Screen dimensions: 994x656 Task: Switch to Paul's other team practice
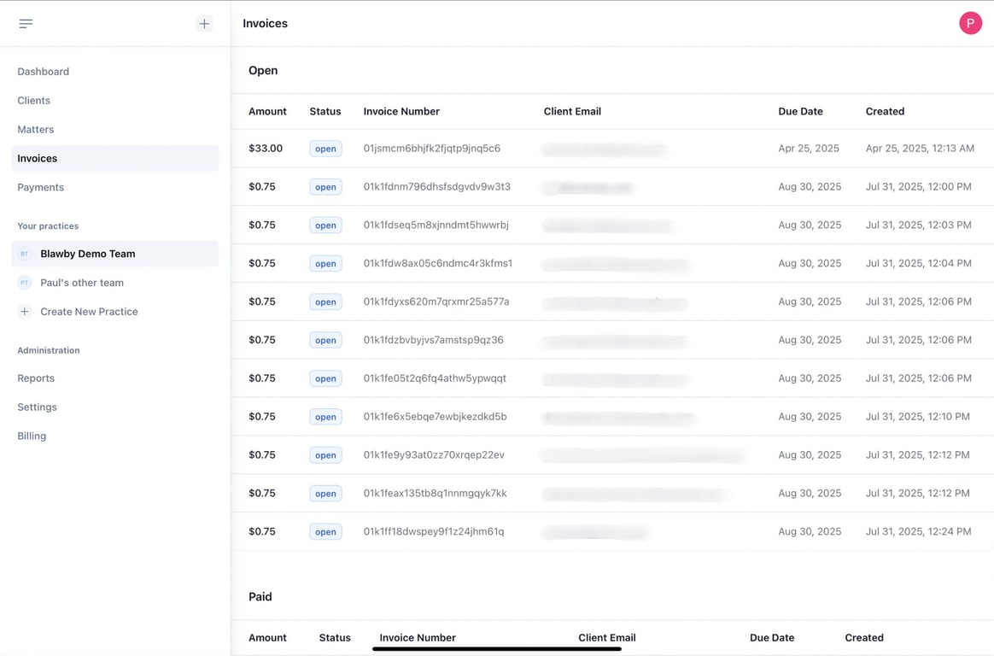pos(114,283)
